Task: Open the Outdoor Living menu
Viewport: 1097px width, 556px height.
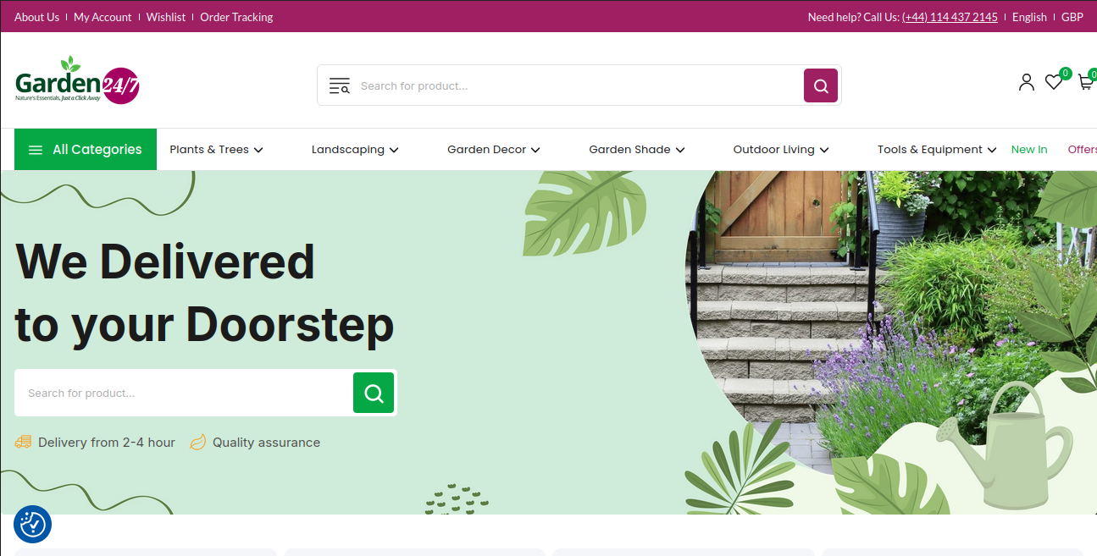Action: [781, 149]
